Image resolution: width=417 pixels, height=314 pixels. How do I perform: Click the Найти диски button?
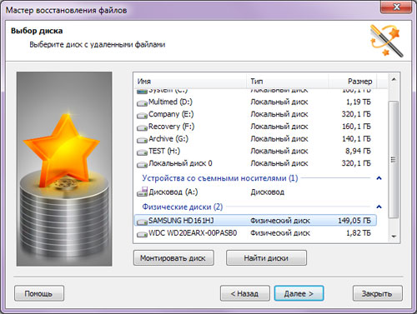click(x=266, y=258)
